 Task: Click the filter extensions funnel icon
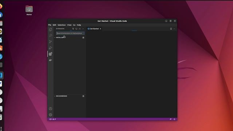click(73, 29)
